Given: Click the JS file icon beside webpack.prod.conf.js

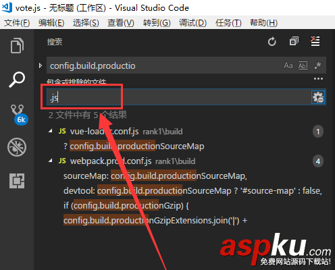Looking at the screenshot, I should click(x=62, y=161).
